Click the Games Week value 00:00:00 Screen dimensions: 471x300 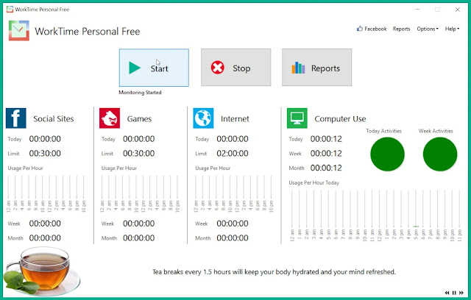139,224
